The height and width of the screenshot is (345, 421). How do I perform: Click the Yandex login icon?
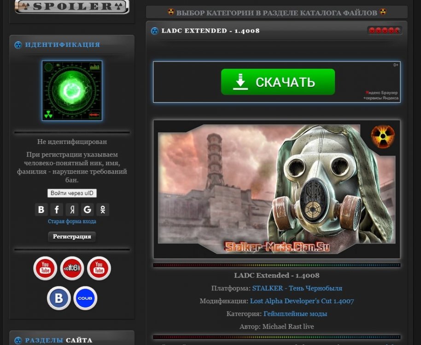[x=72, y=209]
